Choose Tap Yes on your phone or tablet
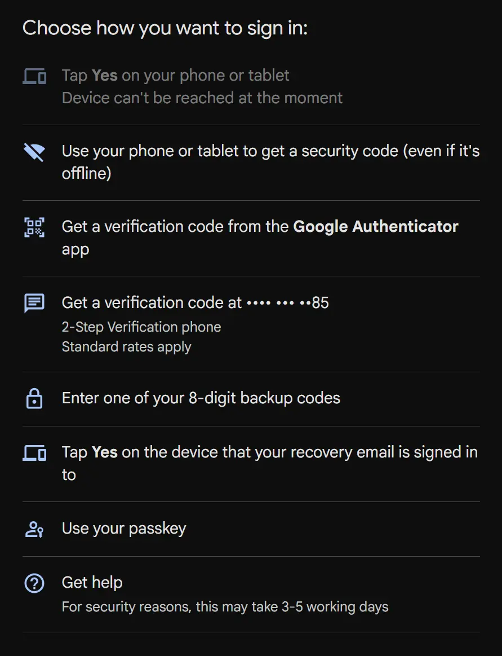 pyautogui.click(x=251, y=87)
